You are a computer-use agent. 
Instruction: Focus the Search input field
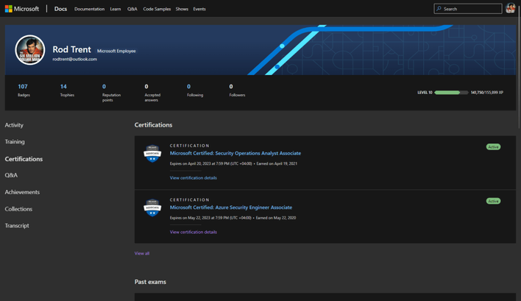pyautogui.click(x=467, y=9)
